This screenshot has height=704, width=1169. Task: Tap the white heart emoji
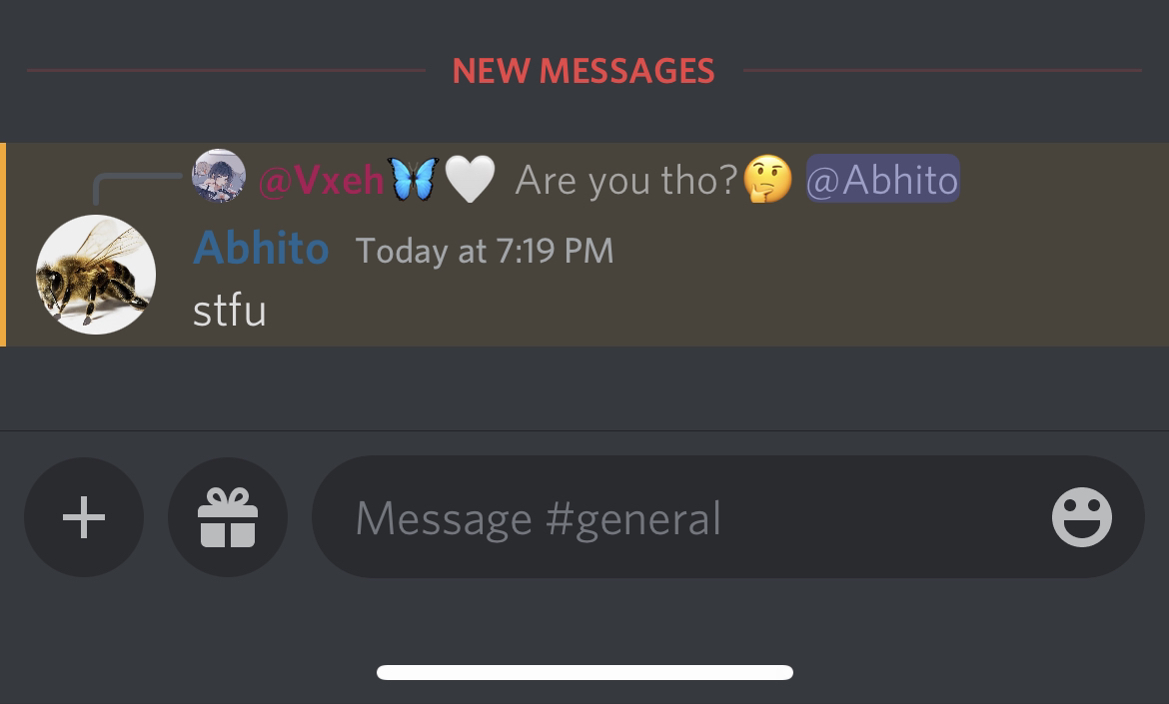(x=470, y=179)
